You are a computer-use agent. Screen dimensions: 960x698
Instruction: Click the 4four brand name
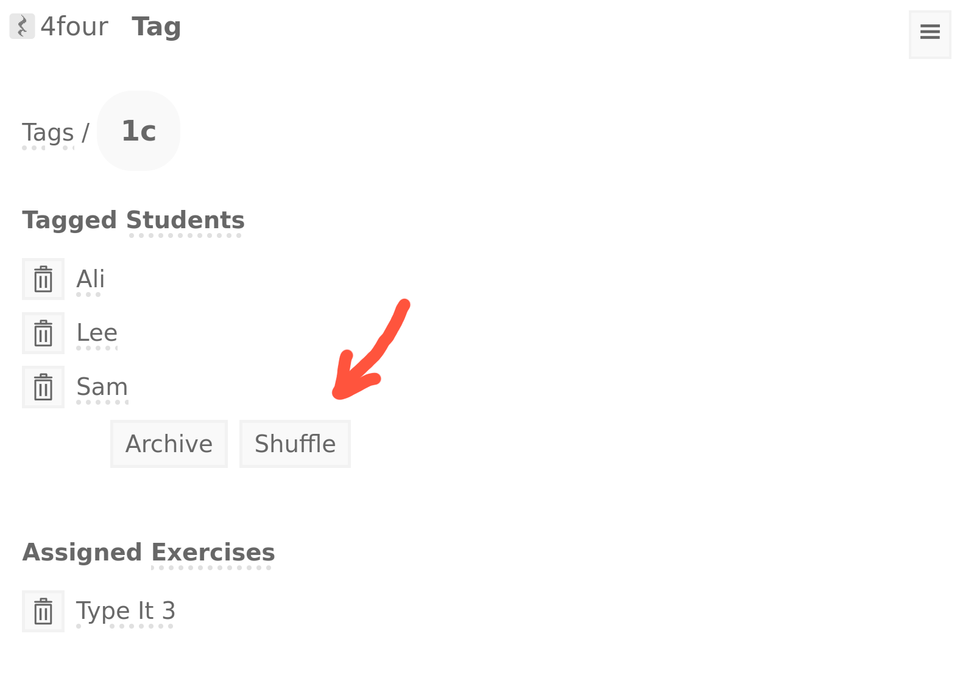coord(74,27)
